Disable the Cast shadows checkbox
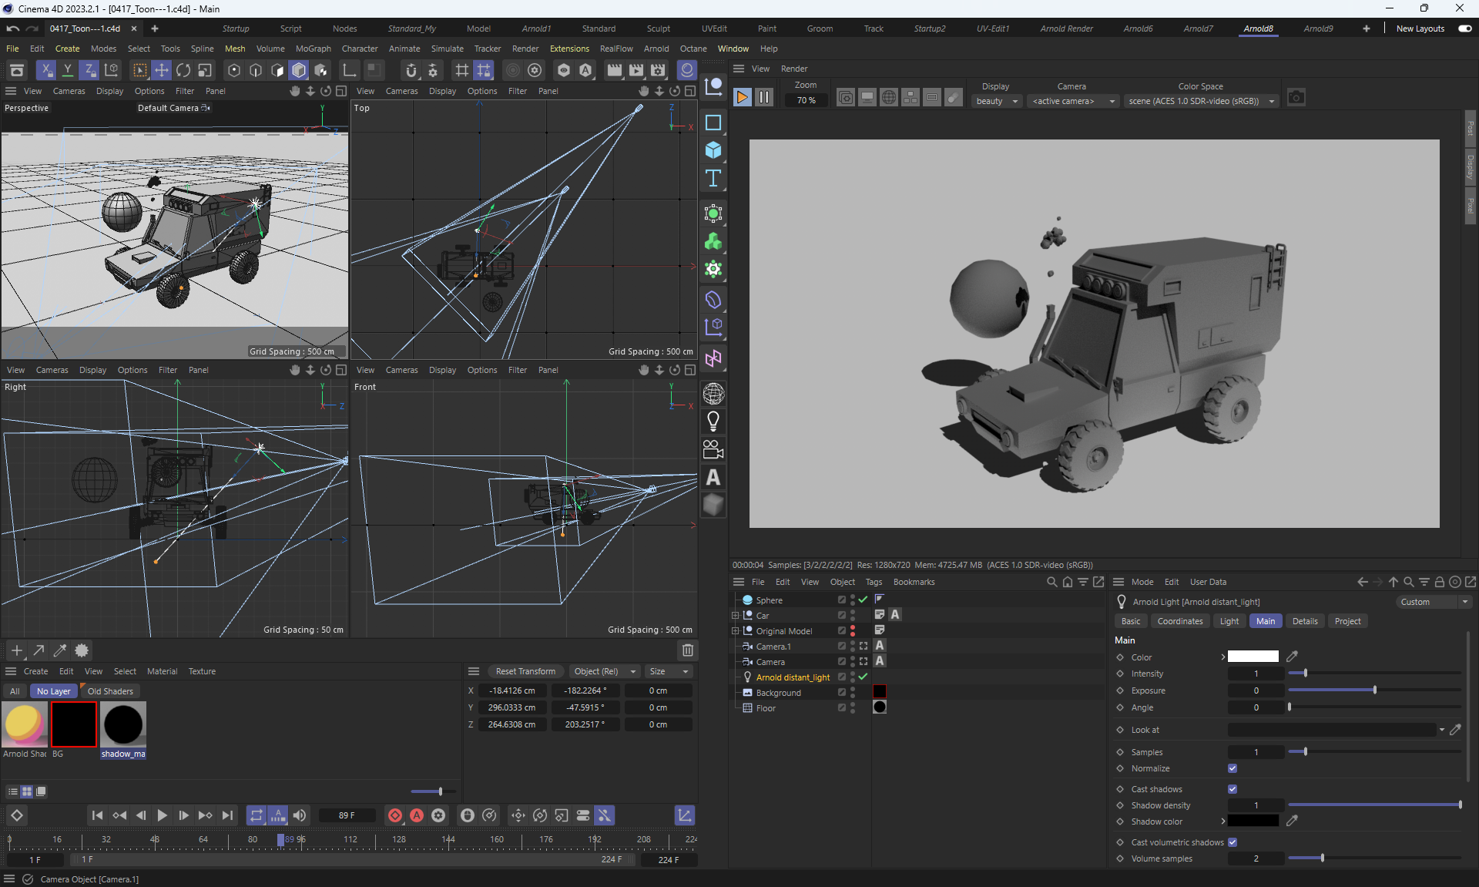Viewport: 1479px width, 887px height. coord(1232,789)
